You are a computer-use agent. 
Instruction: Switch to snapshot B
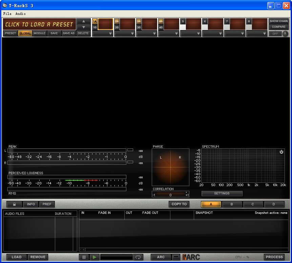[232, 204]
